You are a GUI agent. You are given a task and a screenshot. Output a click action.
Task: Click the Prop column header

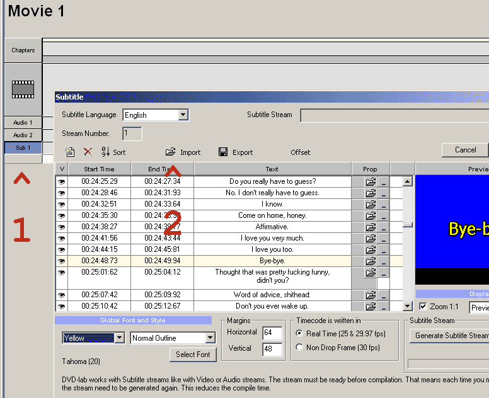pyautogui.click(x=370, y=169)
